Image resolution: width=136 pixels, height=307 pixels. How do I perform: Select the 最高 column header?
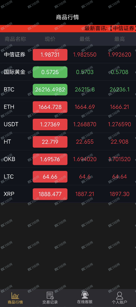(x=119, y=39)
